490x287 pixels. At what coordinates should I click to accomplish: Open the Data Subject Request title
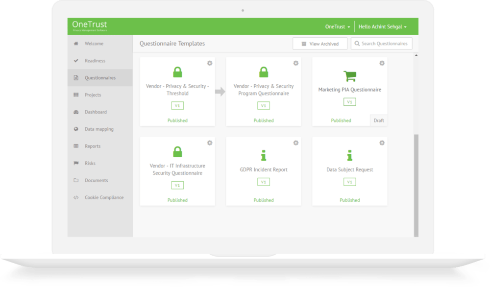point(350,169)
